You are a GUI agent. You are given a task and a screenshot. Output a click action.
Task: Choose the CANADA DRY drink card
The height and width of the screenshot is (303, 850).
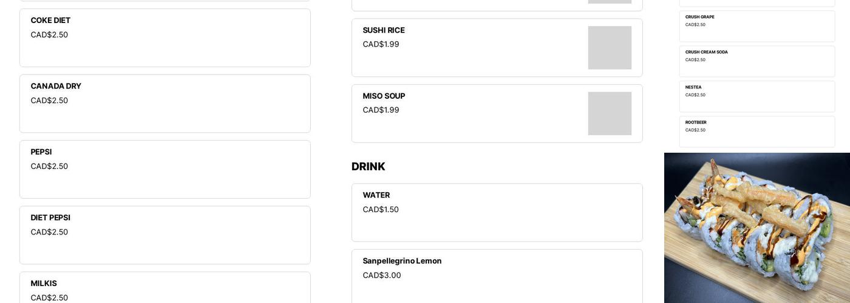[x=165, y=104]
